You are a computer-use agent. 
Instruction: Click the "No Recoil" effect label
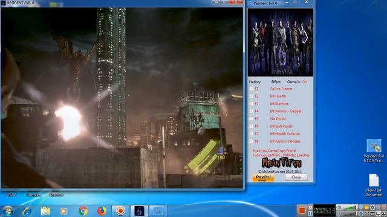(278, 119)
